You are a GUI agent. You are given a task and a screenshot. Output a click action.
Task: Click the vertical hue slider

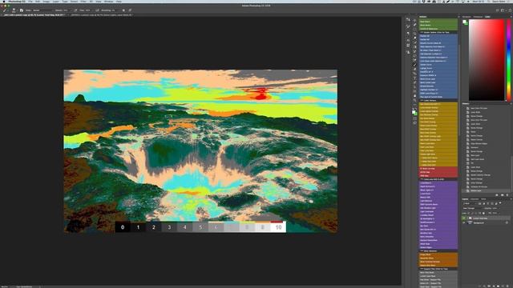pyautogui.click(x=509, y=60)
